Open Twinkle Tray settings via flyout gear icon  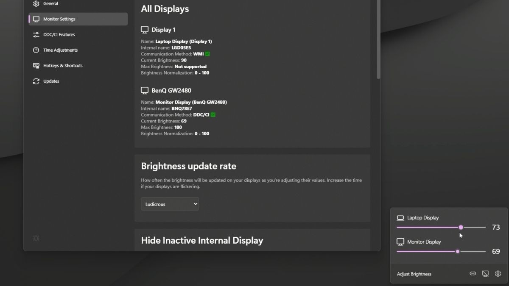pyautogui.click(x=498, y=273)
